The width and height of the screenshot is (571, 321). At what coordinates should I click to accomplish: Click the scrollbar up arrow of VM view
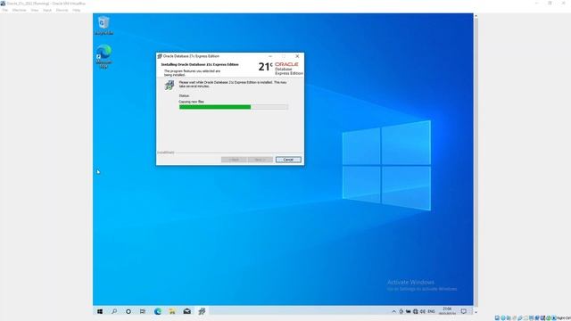(476, 16)
